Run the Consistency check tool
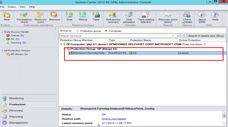 tap(24, 18)
